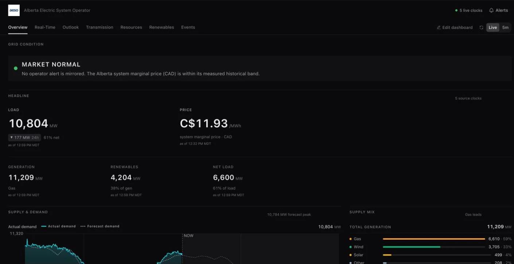Click the yellow Solar legend dot
This screenshot has width=514, height=264.
[x=351, y=255]
